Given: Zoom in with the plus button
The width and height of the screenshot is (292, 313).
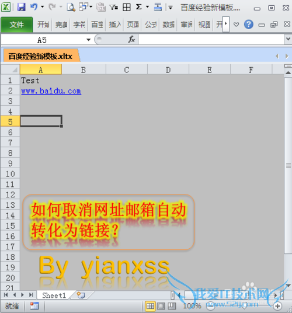Looking at the screenshot, I should 277,306.
